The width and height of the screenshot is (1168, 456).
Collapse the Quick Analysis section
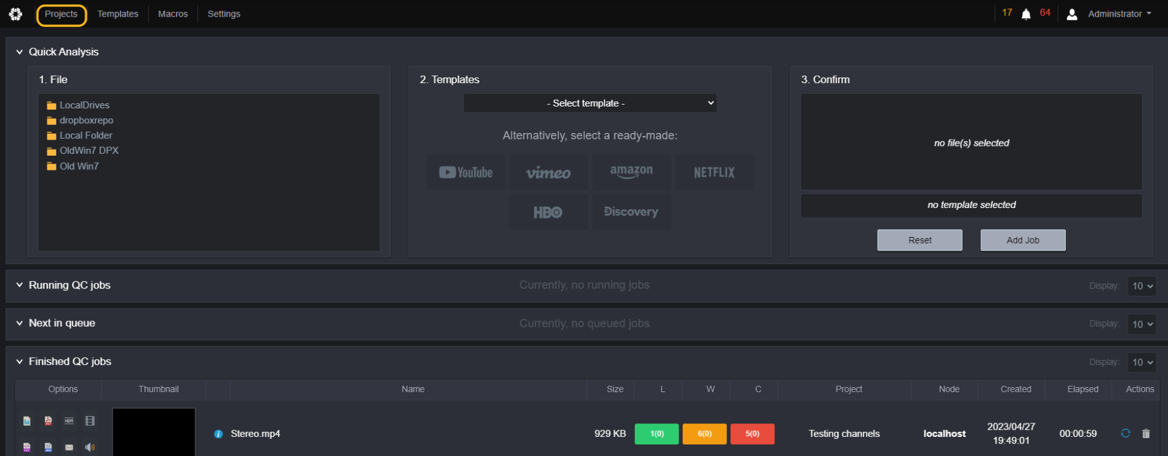pyautogui.click(x=19, y=52)
